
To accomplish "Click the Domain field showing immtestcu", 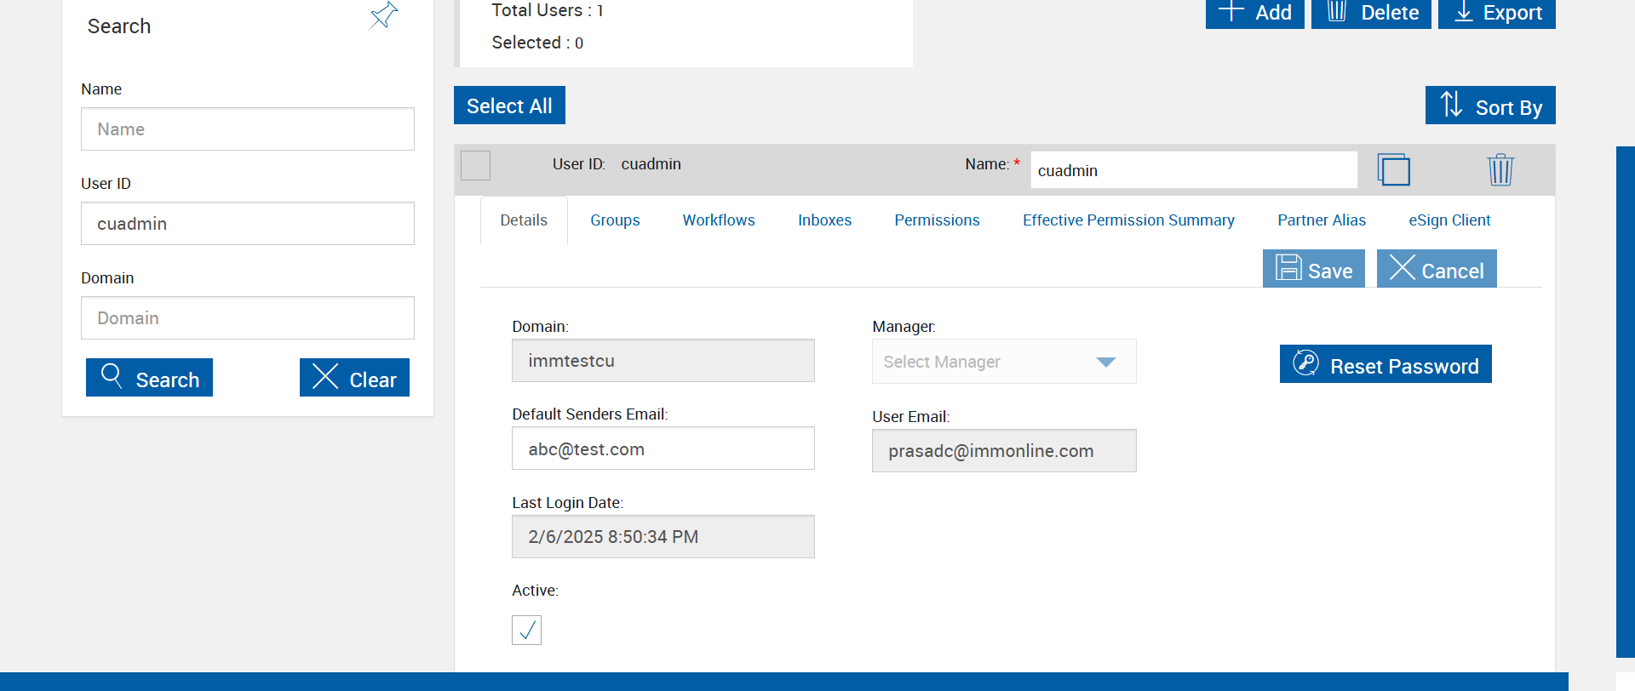I will click(663, 361).
